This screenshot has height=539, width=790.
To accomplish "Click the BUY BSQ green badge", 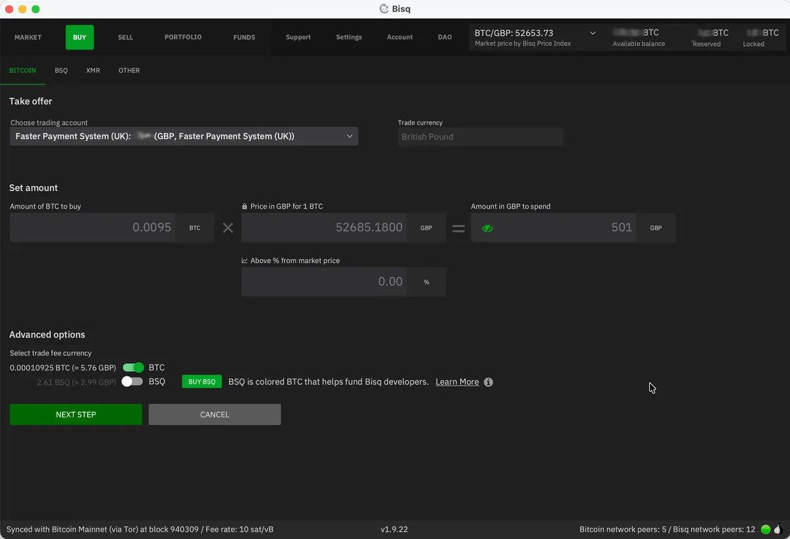I will (x=201, y=382).
